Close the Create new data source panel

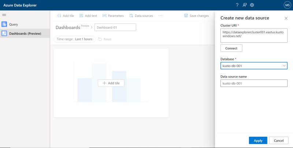point(286,18)
